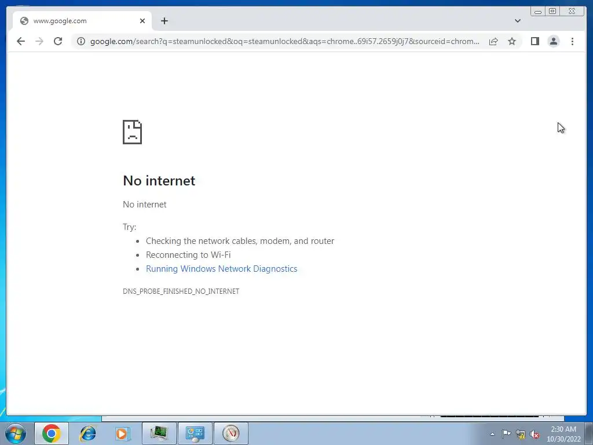Reload the current page

tap(58, 41)
